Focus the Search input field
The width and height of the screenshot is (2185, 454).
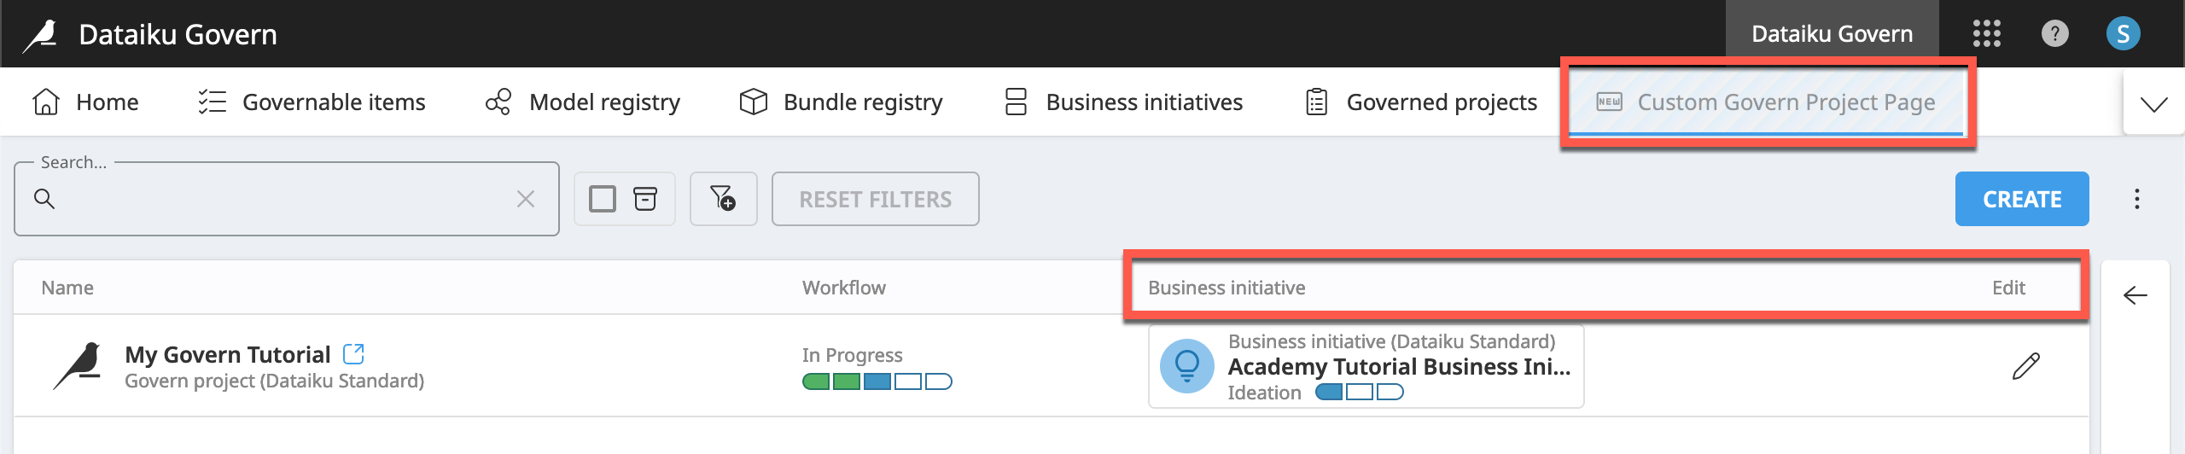286,199
